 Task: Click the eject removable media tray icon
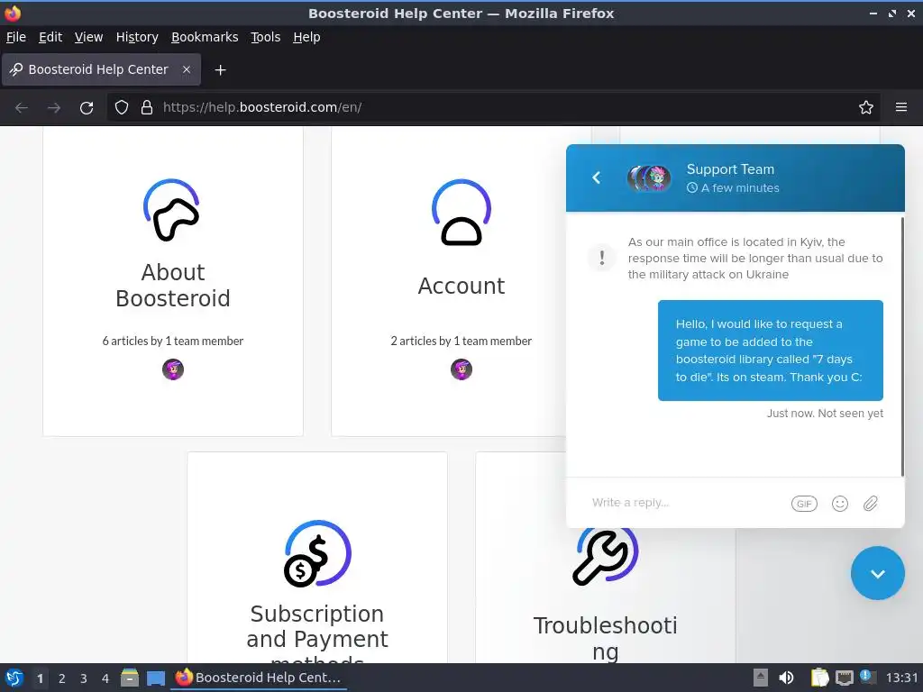pyautogui.click(x=761, y=678)
